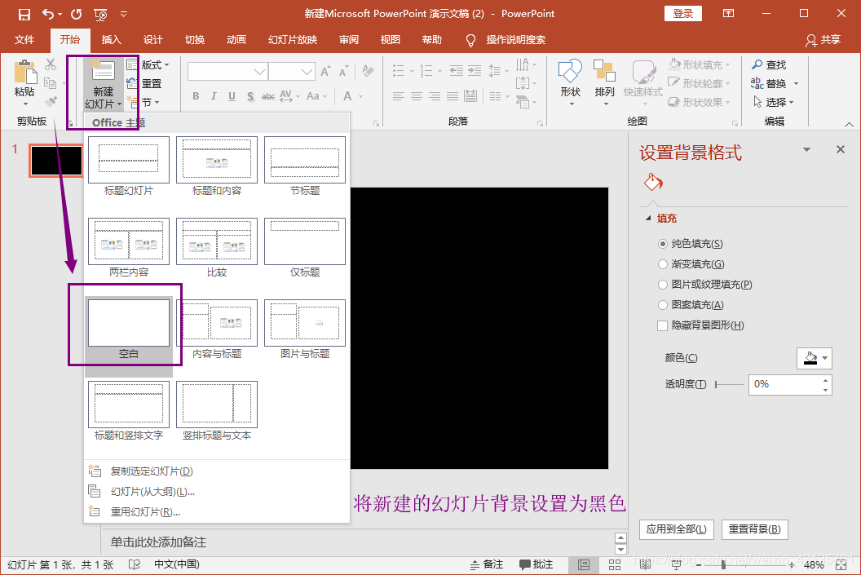861x575 pixels.
Task: Undo the last action
Action: (x=48, y=15)
